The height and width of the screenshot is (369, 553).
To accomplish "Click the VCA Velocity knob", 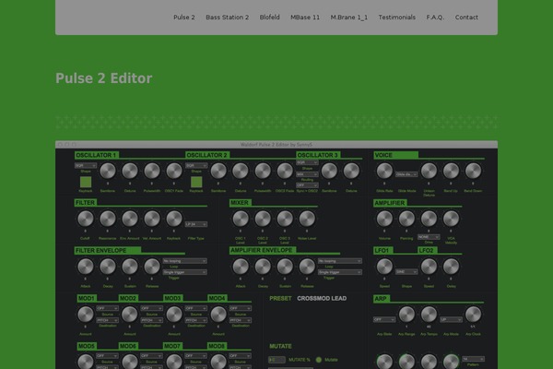I will [x=451, y=219].
